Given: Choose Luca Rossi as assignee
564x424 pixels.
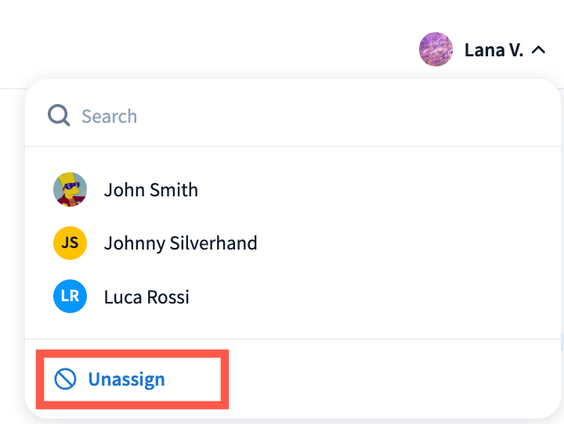Looking at the screenshot, I should coord(146,297).
